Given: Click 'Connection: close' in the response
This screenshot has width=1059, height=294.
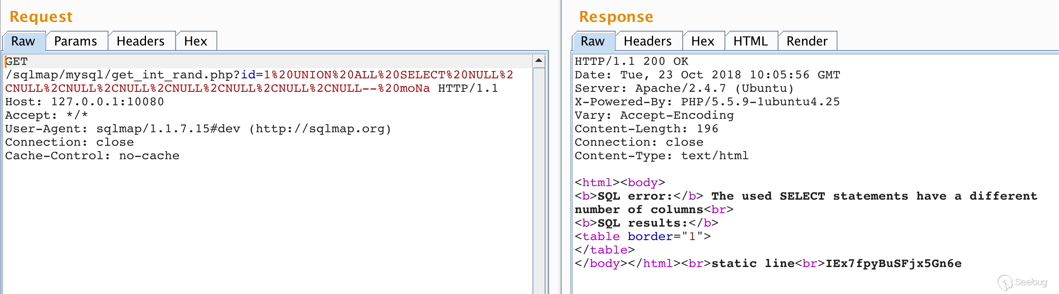Looking at the screenshot, I should click(x=639, y=142).
